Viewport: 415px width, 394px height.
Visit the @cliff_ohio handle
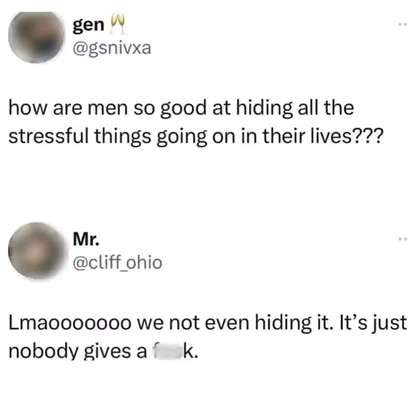117,263
